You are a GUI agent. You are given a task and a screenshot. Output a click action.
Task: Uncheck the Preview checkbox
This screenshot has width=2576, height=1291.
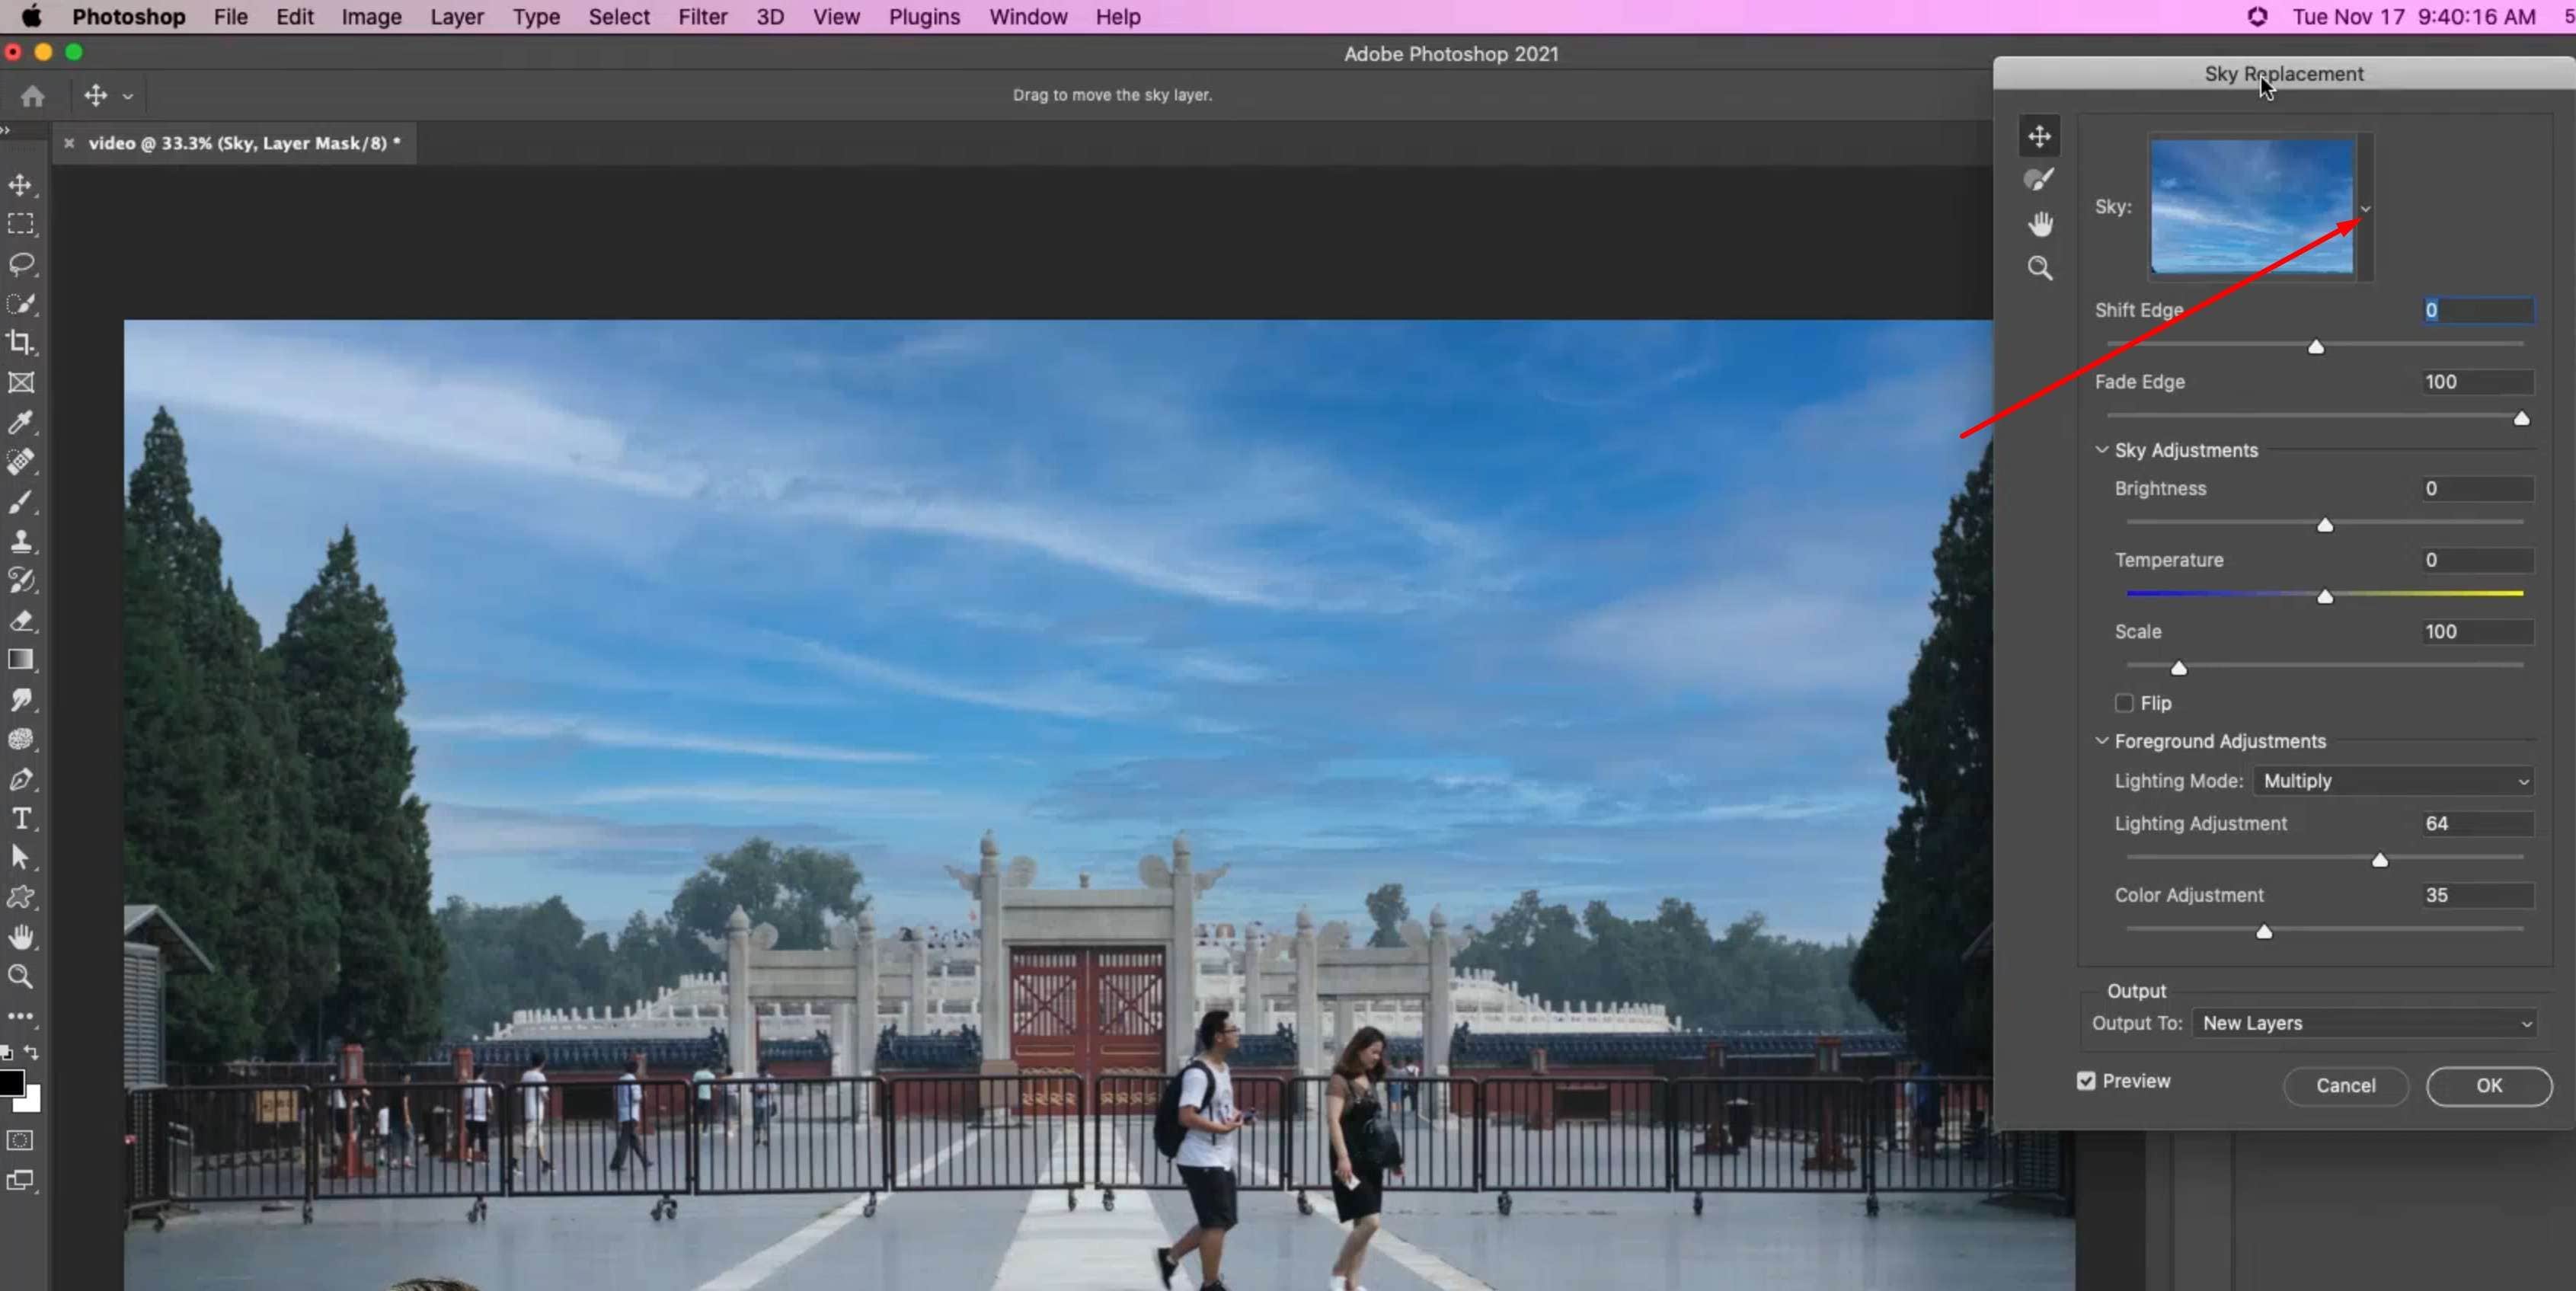2086,1081
